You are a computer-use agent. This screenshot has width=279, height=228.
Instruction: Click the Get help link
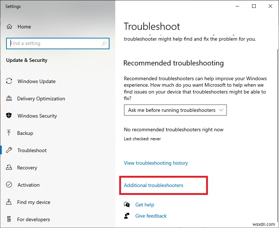click(144, 205)
